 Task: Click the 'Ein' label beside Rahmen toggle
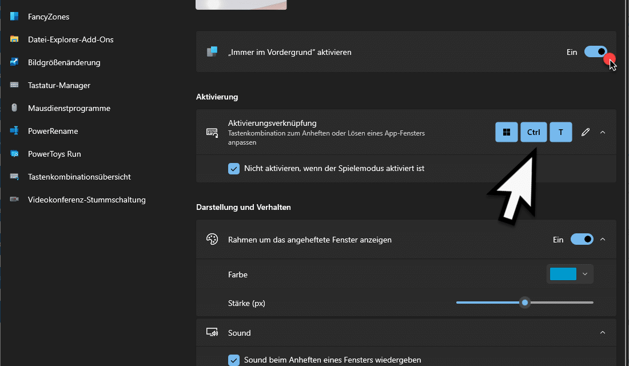pos(558,240)
